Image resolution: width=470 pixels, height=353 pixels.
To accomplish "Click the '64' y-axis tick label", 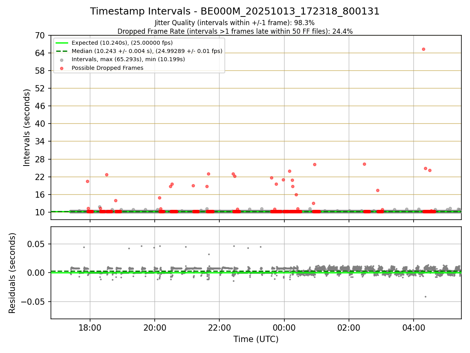I will tap(40, 53).
